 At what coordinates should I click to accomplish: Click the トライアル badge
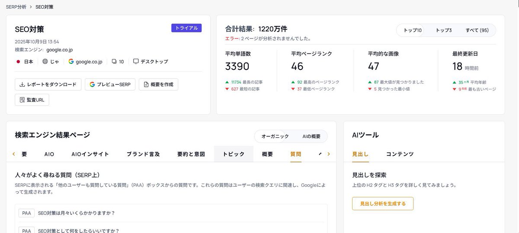186,28
